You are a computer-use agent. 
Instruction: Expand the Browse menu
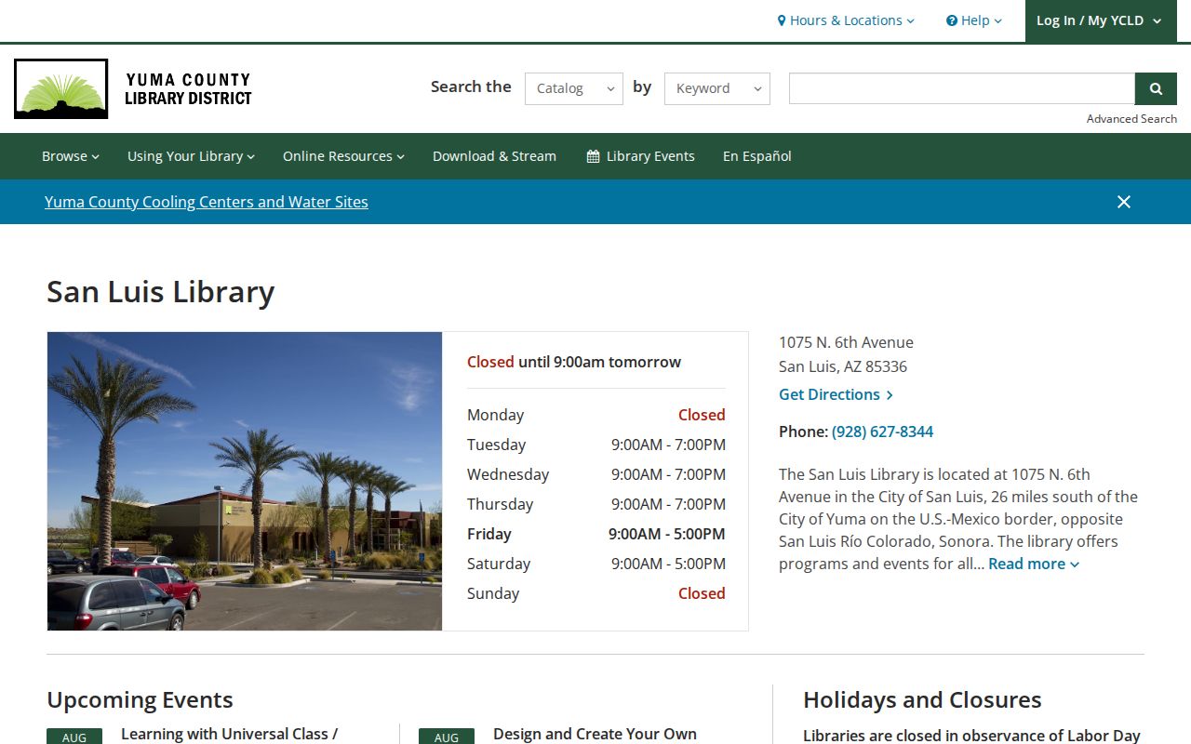point(71,156)
